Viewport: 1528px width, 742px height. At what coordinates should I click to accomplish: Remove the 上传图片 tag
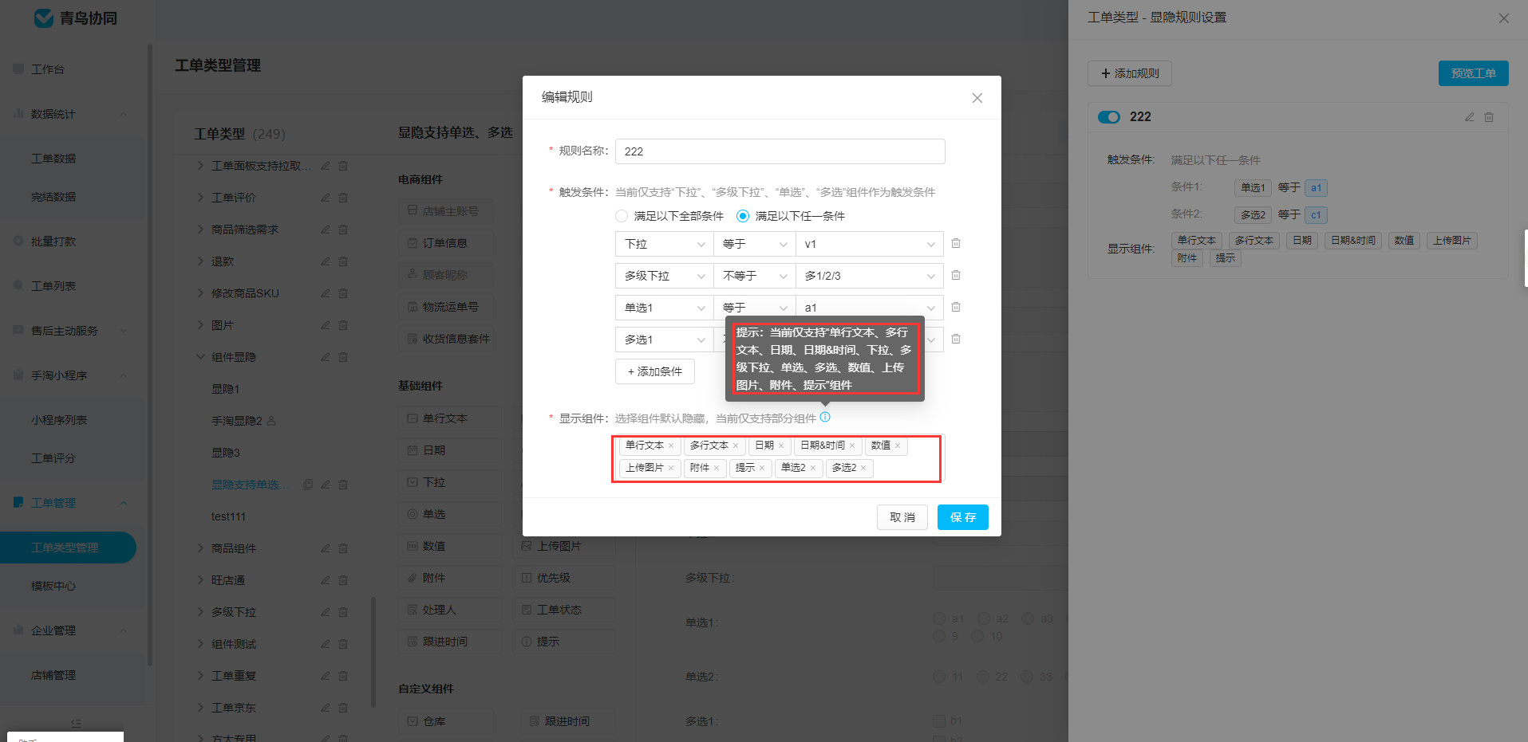671,468
